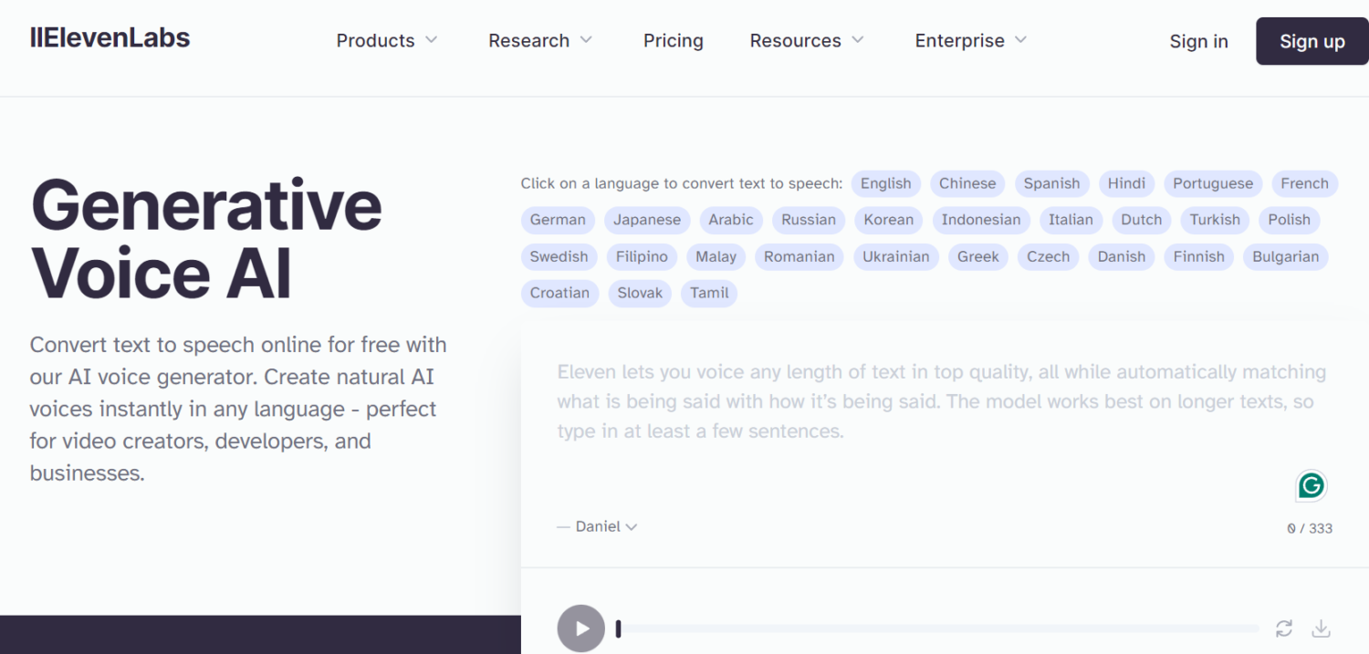Click the Sign up button
This screenshot has width=1369, height=654.
tap(1312, 41)
